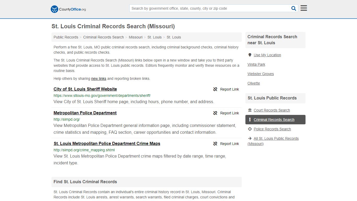357x201 pixels.
Task: Select the highlighted Criminal Records Search item
Action: click(x=275, y=120)
